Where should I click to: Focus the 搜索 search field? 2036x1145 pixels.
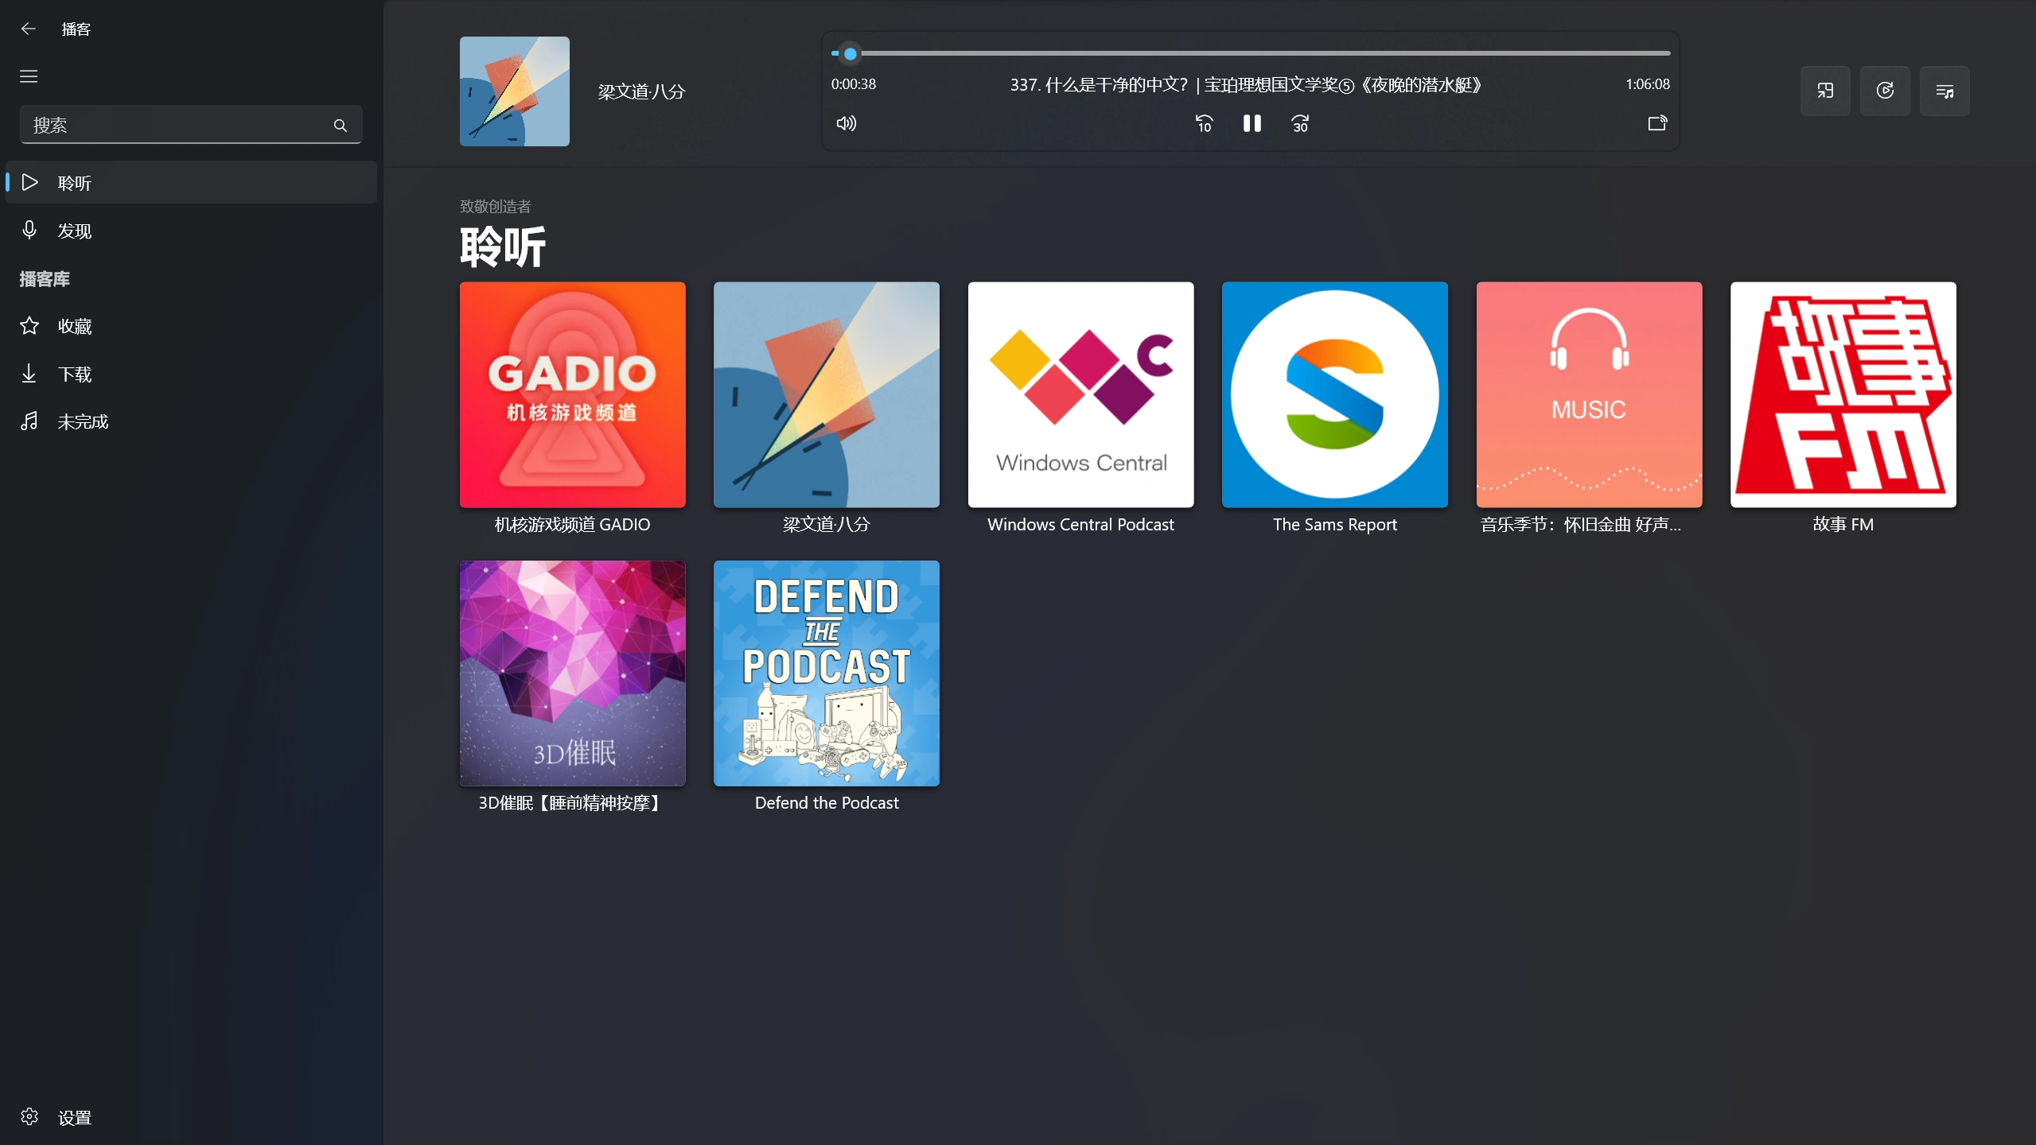coord(191,125)
